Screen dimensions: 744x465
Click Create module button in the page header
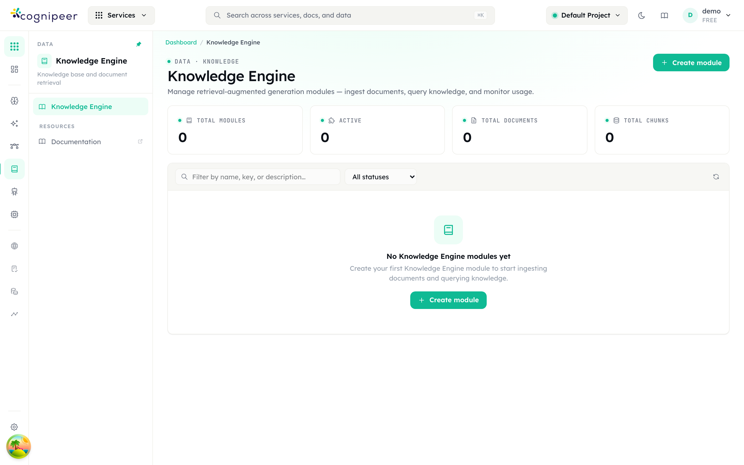(691, 63)
